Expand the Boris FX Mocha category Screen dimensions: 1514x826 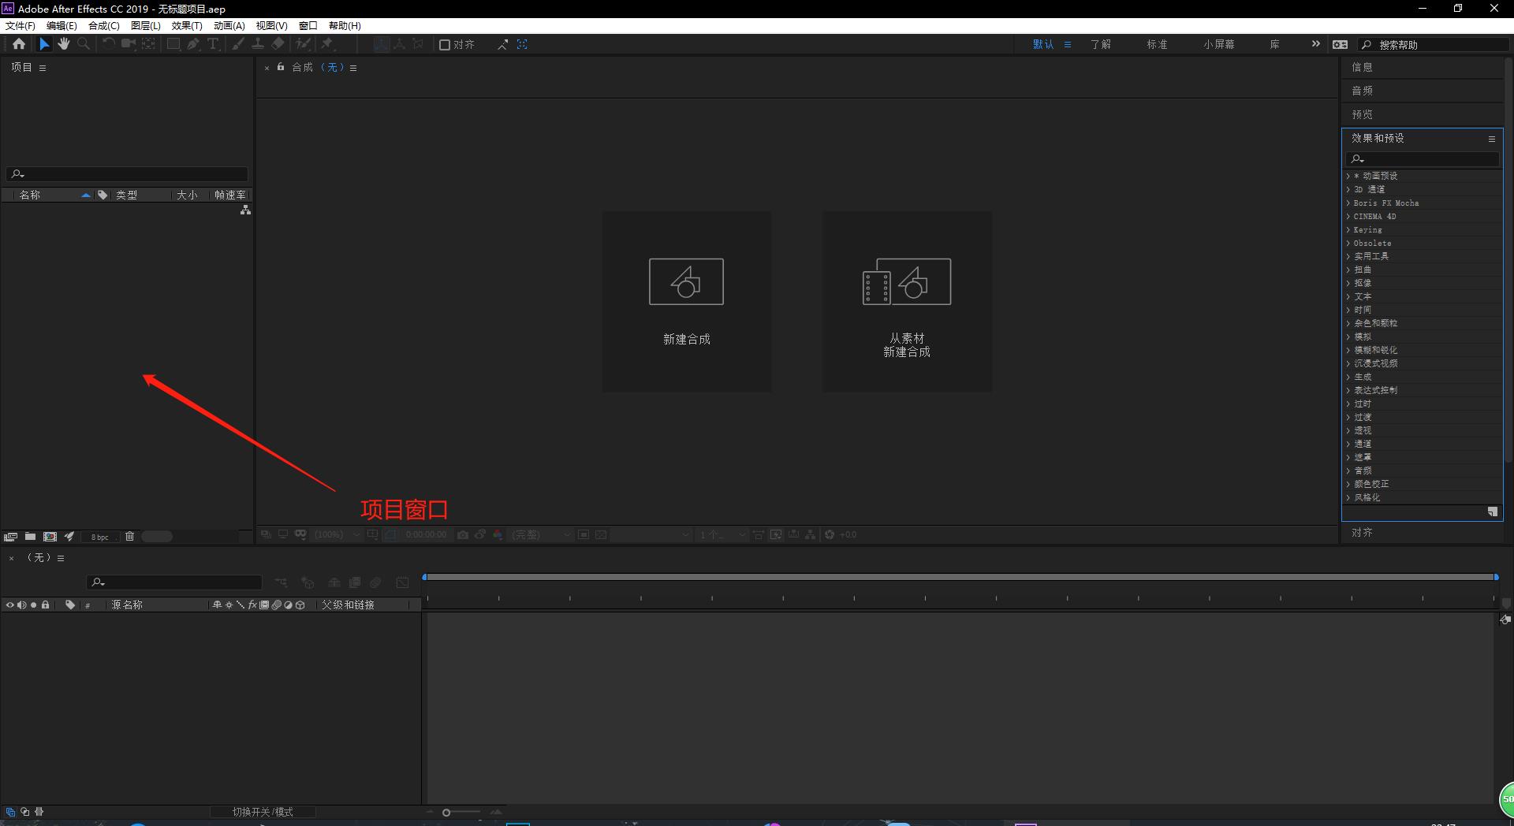(x=1348, y=203)
